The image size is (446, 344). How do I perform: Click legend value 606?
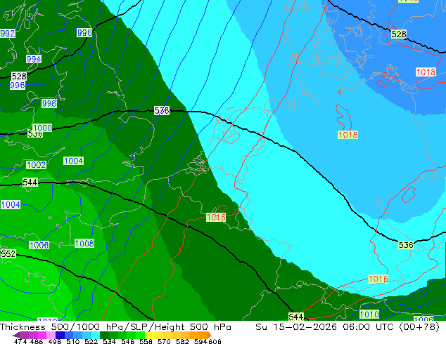[x=215, y=341]
